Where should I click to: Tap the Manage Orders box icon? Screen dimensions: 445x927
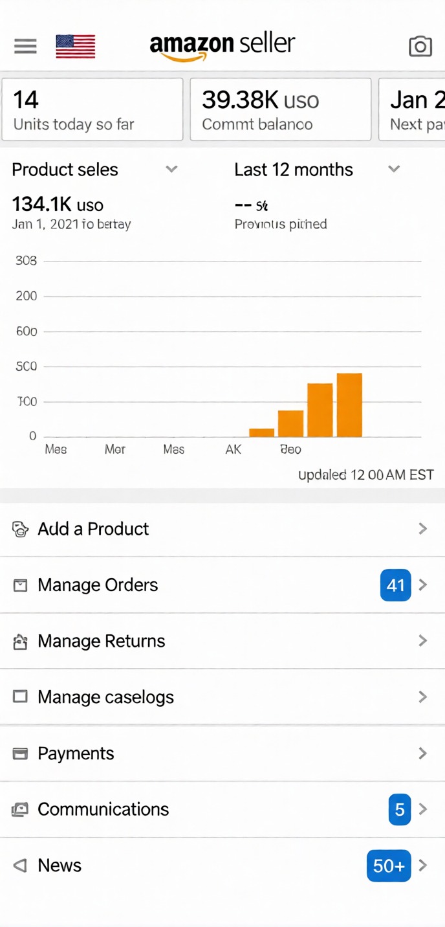point(21,585)
